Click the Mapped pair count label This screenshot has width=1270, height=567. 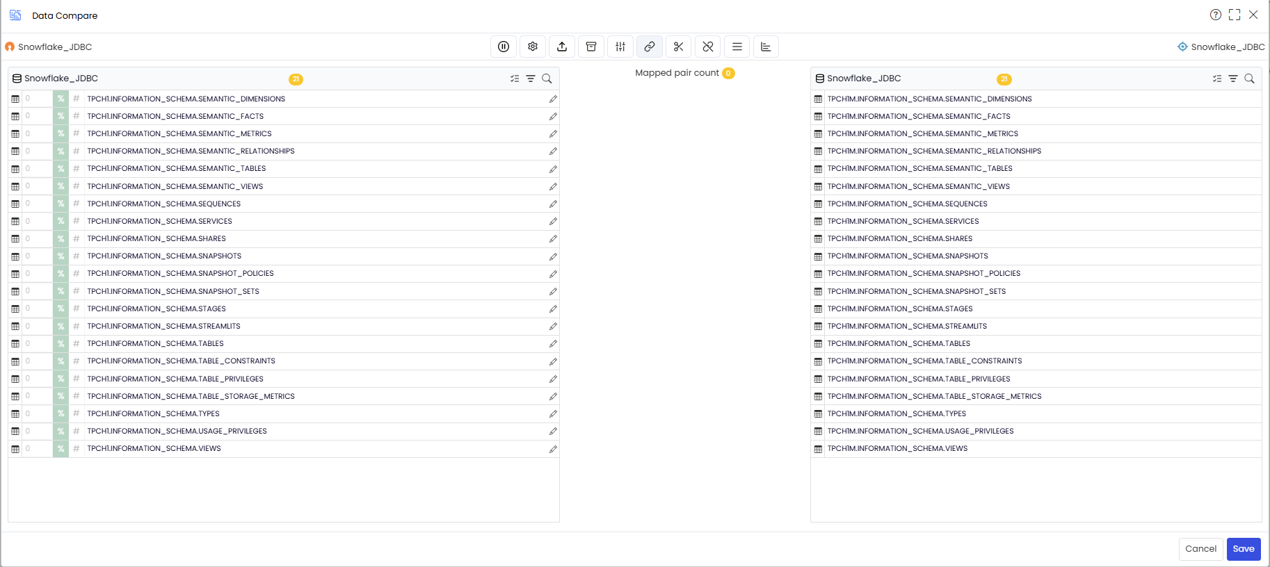pyautogui.click(x=677, y=73)
